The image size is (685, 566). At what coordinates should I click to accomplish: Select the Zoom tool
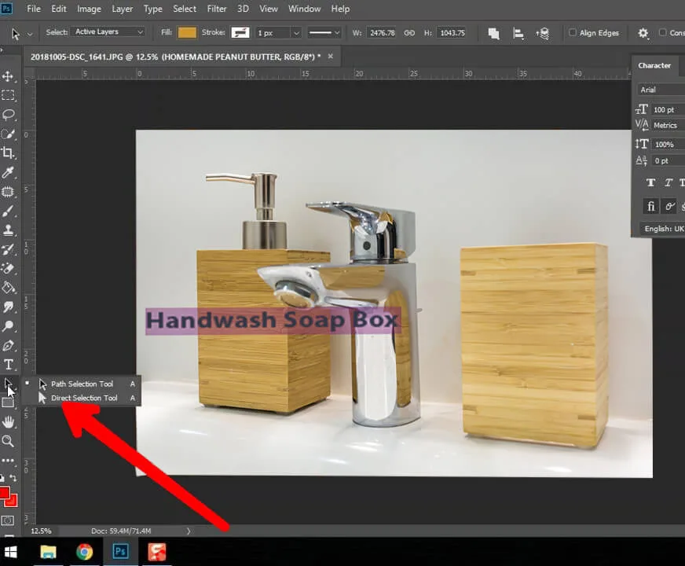pyautogui.click(x=9, y=441)
